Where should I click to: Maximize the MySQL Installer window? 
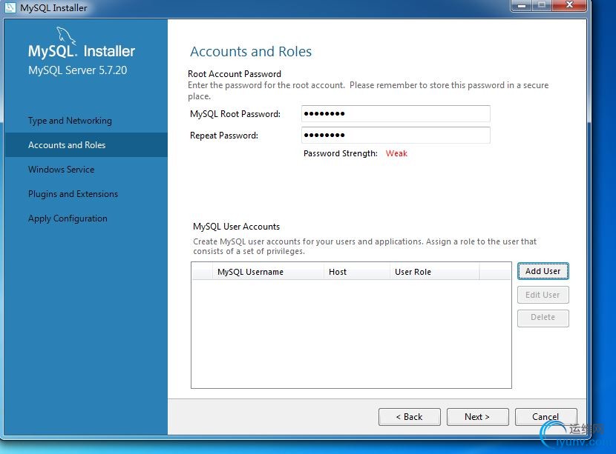coord(542,5)
